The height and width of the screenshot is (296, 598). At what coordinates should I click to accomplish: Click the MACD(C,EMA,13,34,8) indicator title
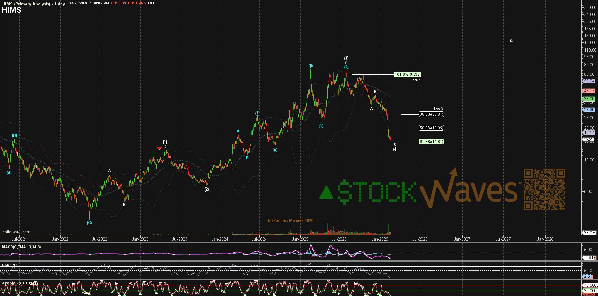[21, 247]
